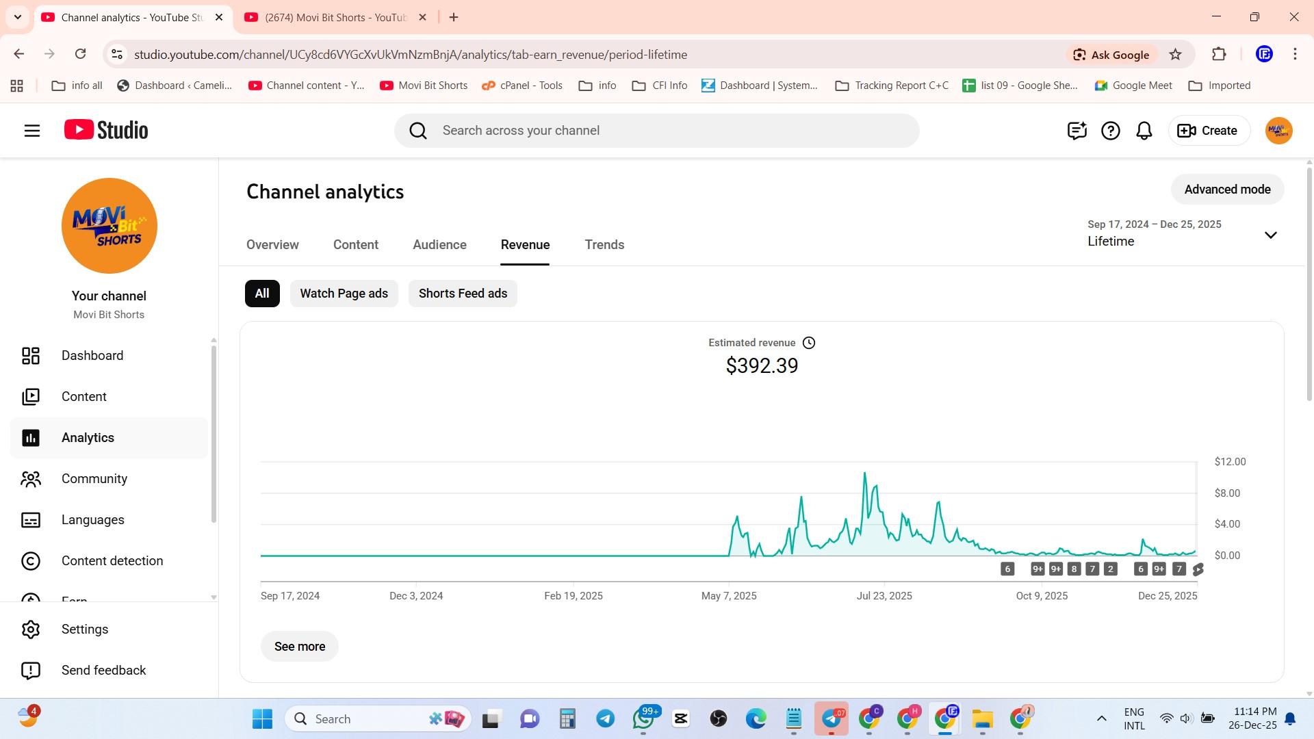1314x739 pixels.
Task: Show hidden system tray icons chevron
Action: tap(1101, 718)
